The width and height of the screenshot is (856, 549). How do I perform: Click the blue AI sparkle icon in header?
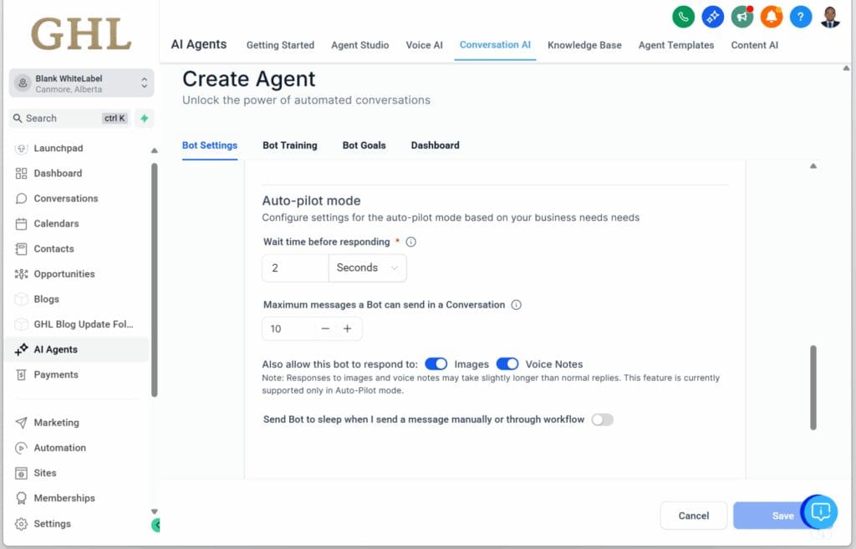(x=712, y=17)
